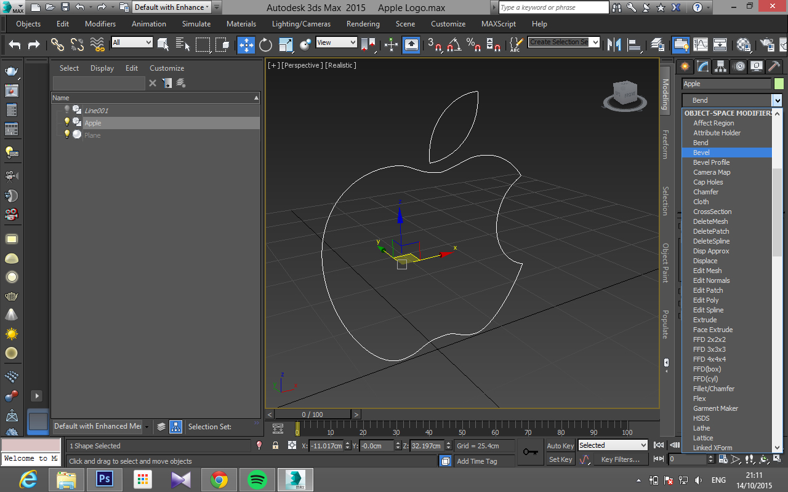Open the Rendering menu
788x492 pixels.
tap(363, 24)
